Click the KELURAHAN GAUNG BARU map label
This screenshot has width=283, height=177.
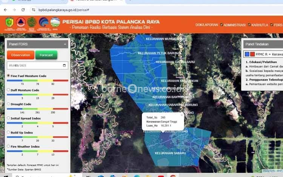pyautogui.click(x=175, y=62)
